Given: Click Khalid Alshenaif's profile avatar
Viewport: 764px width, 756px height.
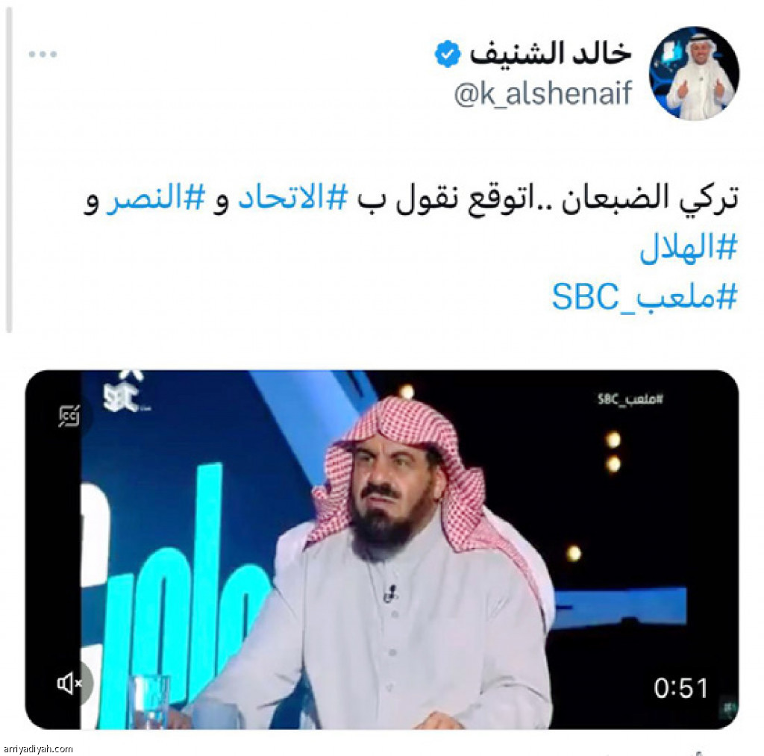Looking at the screenshot, I should click(695, 74).
